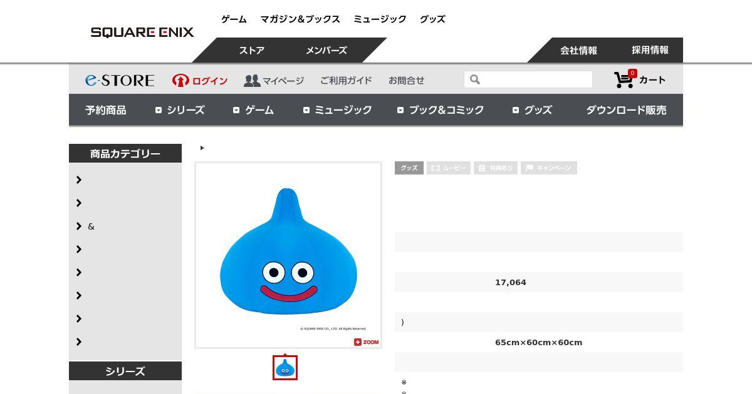752x394 pixels.
Task: Click the first category chevron in sidebar
Action: pyautogui.click(x=79, y=180)
